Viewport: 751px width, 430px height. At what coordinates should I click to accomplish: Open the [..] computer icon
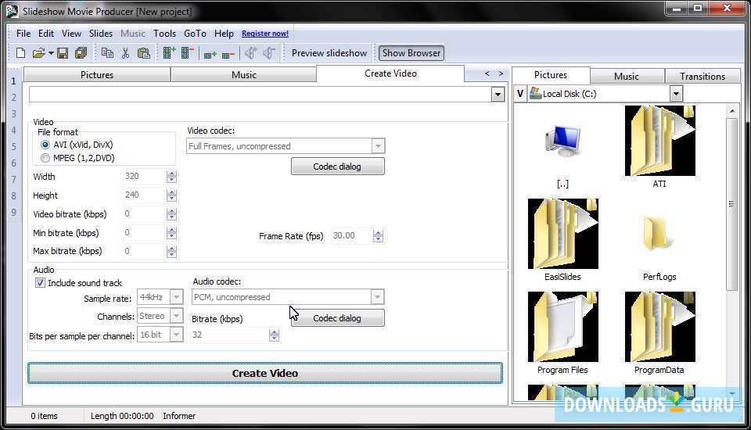pyautogui.click(x=562, y=140)
